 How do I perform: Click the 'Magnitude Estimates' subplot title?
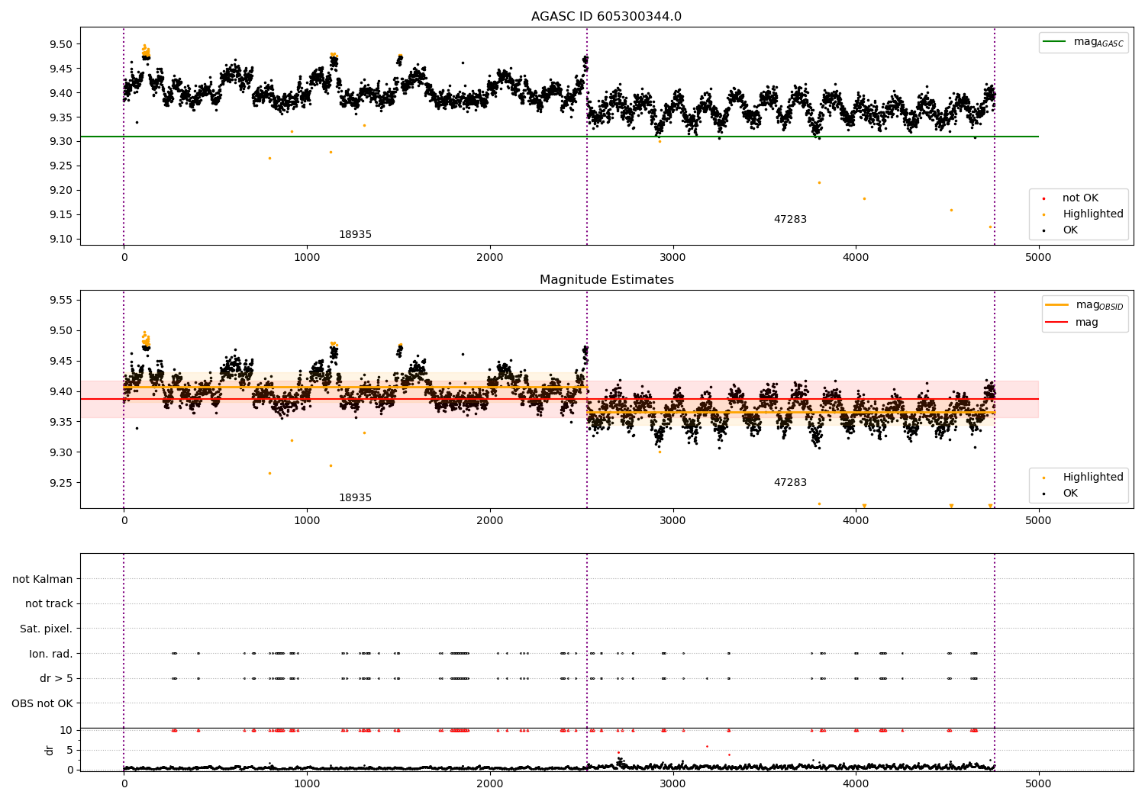[606, 280]
